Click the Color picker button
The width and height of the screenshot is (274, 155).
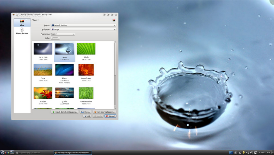tap(55, 38)
